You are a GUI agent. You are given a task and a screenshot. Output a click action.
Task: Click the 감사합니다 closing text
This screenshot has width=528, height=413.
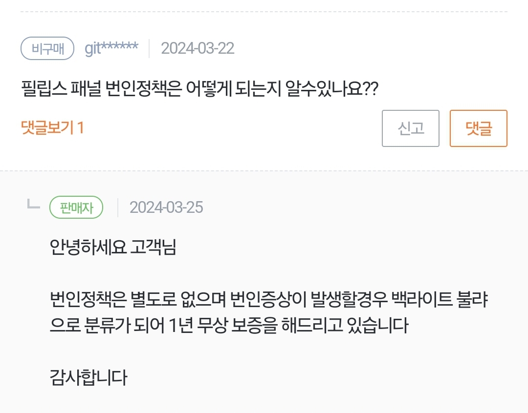(88, 377)
